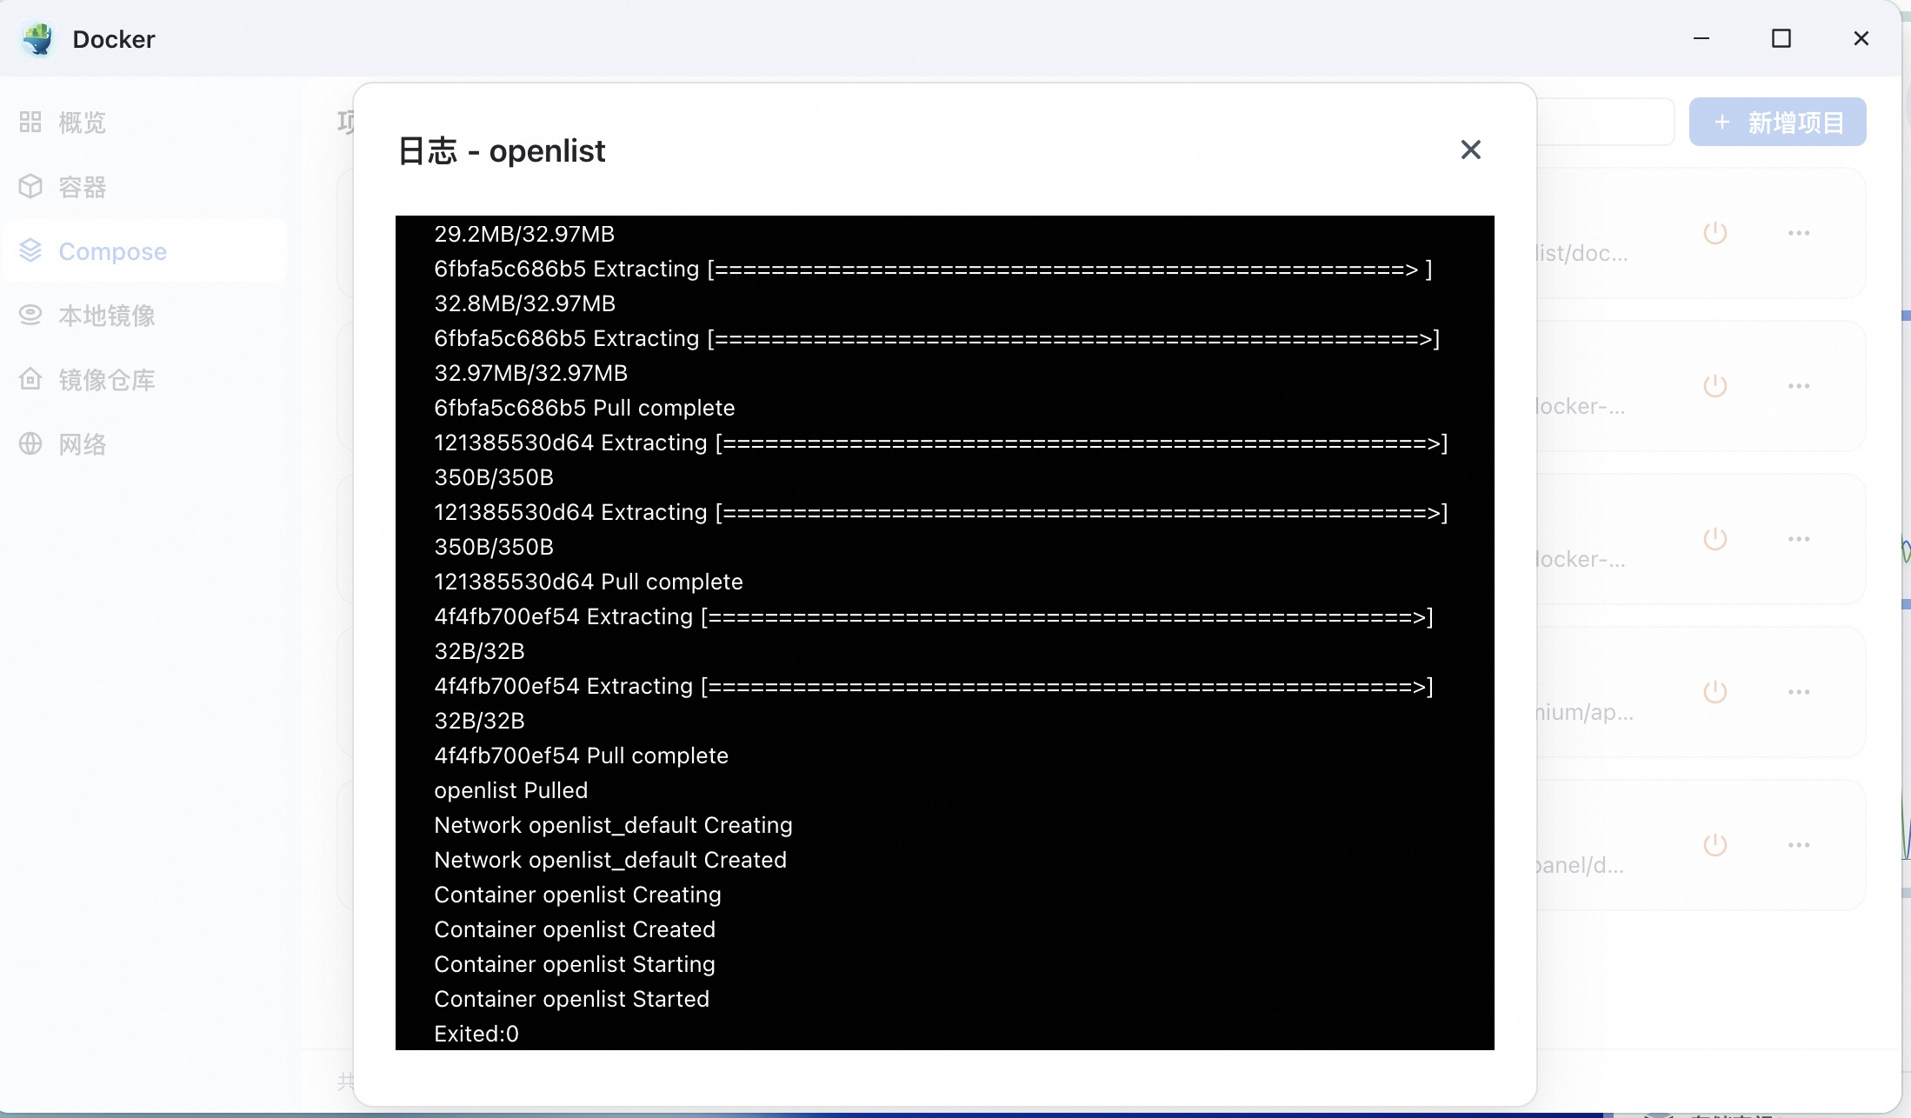Click the Exited:0 line in log

(476, 1034)
